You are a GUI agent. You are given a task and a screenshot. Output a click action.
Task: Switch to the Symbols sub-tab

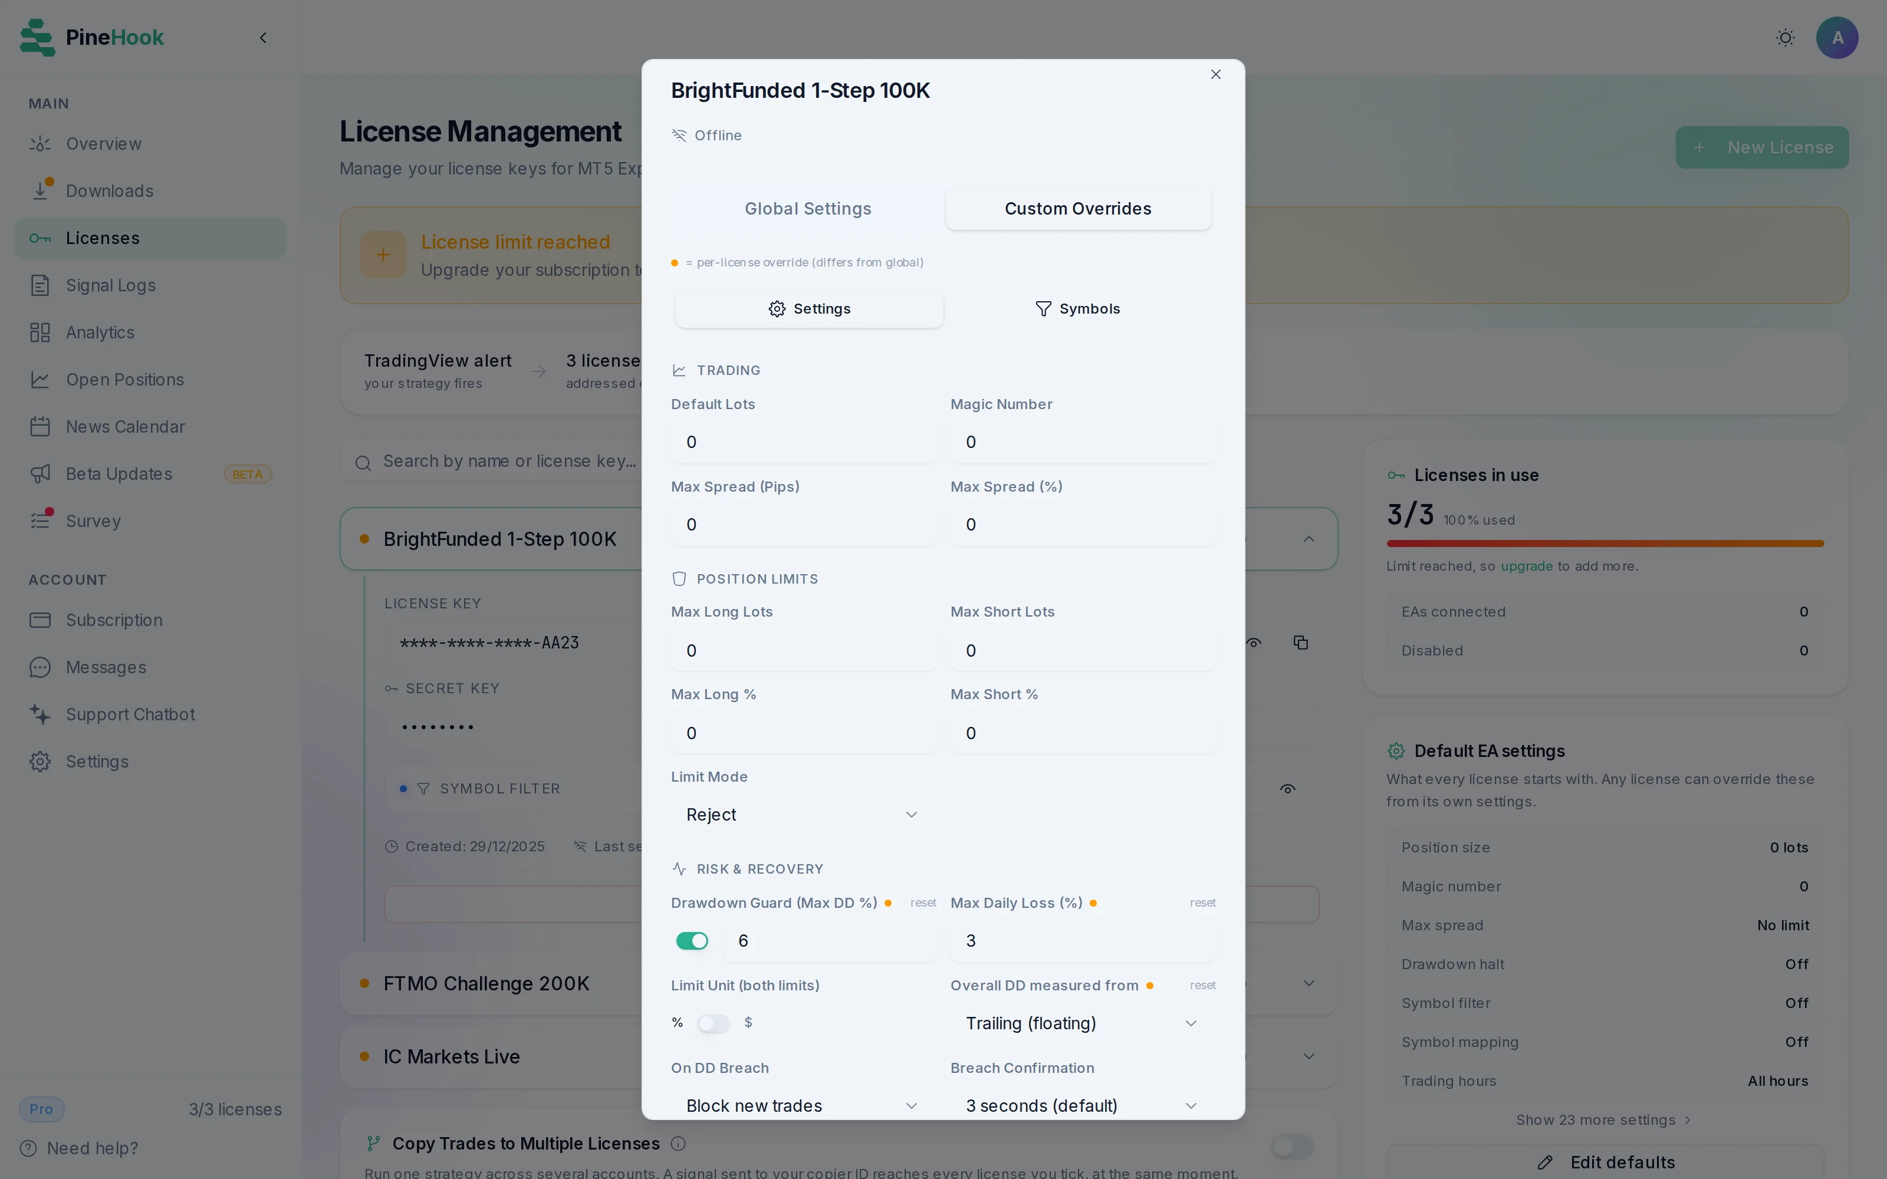click(x=1077, y=309)
